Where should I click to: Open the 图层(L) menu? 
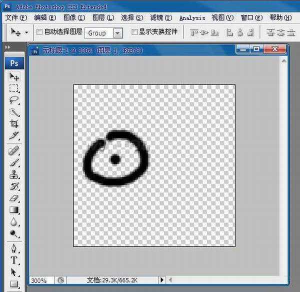[x=103, y=17]
